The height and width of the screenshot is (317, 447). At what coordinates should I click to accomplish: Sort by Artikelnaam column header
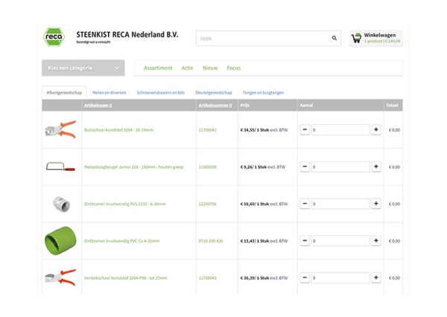point(98,106)
